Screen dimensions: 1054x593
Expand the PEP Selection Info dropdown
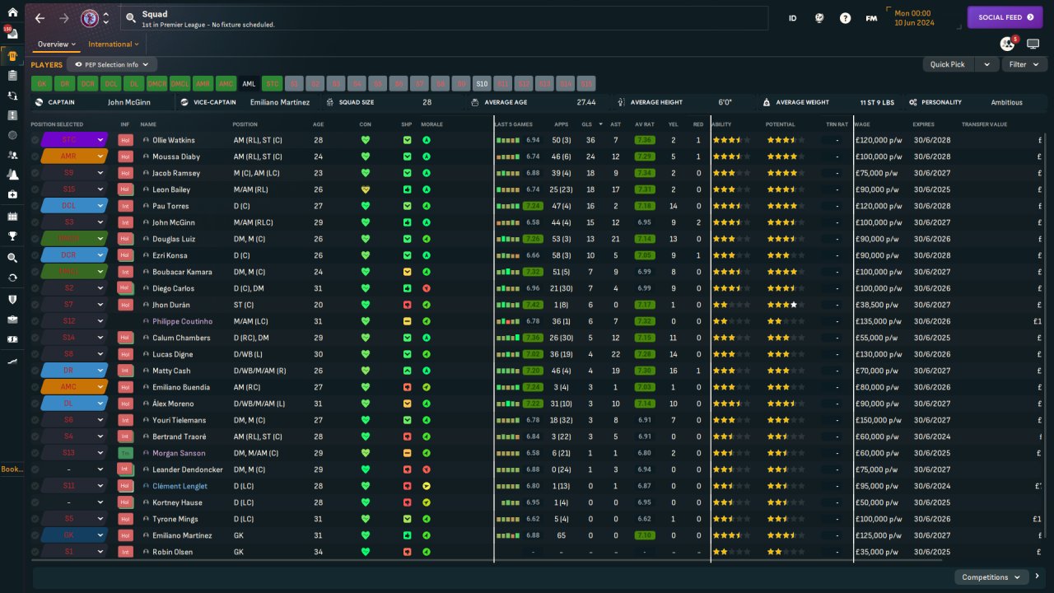click(x=112, y=64)
